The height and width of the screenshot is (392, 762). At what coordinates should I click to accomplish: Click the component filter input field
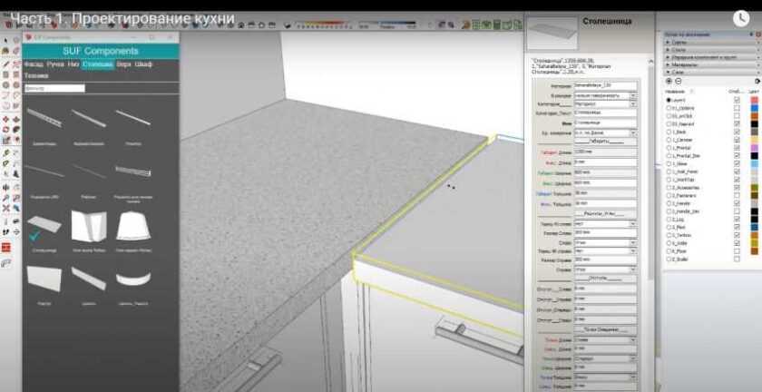[x=54, y=89]
